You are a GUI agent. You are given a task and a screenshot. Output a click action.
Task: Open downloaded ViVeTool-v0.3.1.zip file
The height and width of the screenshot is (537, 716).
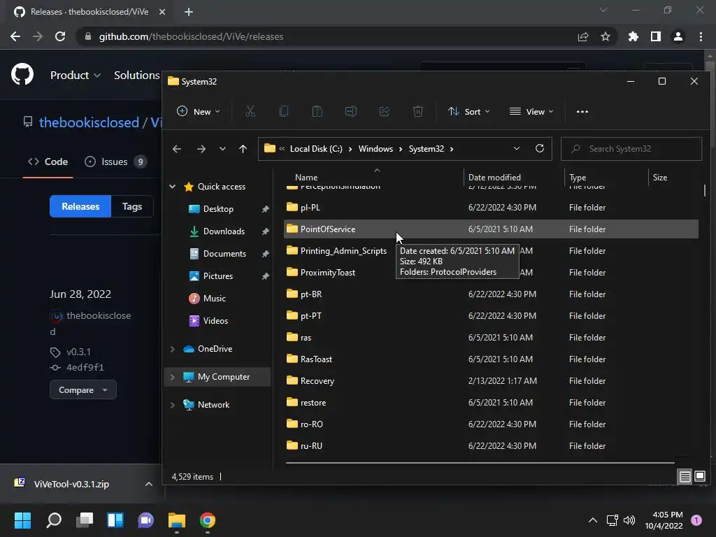[x=71, y=484]
